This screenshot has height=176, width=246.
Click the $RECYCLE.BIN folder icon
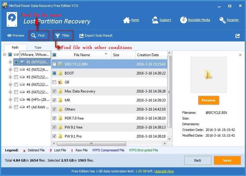pos(60,64)
